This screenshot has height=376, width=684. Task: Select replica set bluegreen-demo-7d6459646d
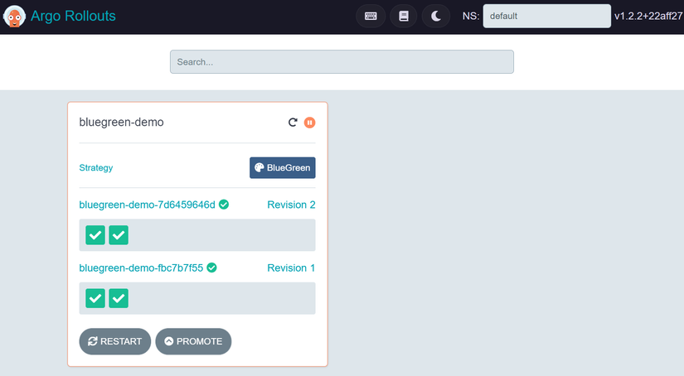pyautogui.click(x=147, y=205)
